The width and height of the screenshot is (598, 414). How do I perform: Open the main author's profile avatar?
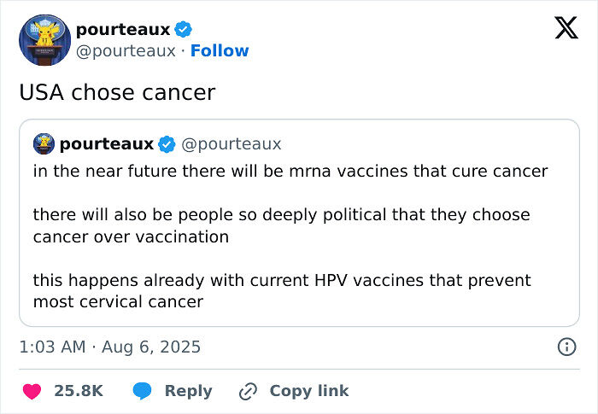tap(44, 40)
